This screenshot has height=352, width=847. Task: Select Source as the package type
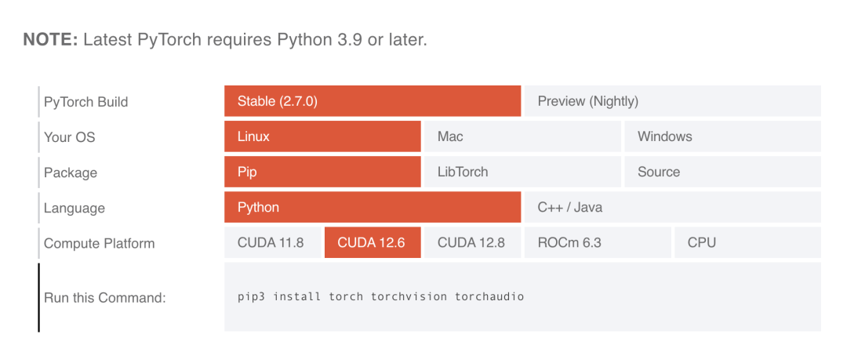pos(722,172)
